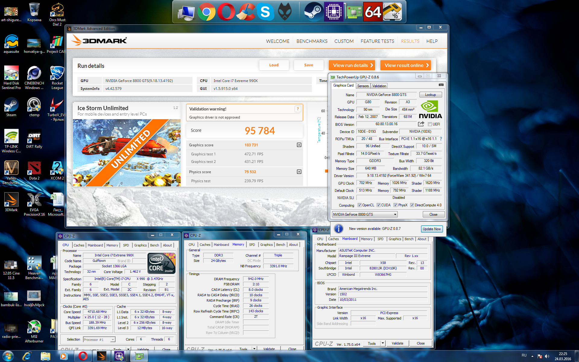579x362 pixels.
Task: Click View result online button
Action: click(405, 65)
